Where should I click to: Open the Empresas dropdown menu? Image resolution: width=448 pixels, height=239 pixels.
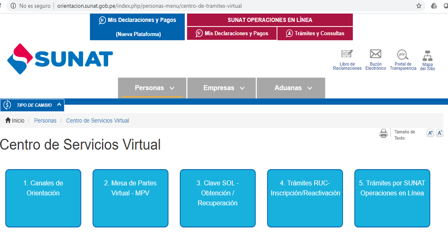222,88
